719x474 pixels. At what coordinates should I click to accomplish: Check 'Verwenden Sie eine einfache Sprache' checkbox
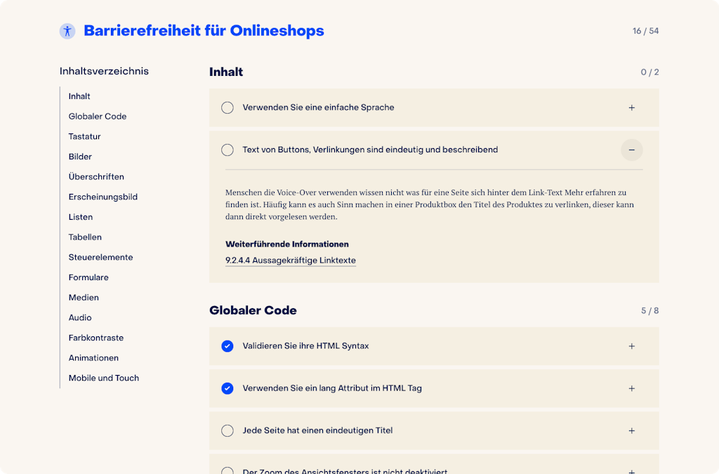227,107
